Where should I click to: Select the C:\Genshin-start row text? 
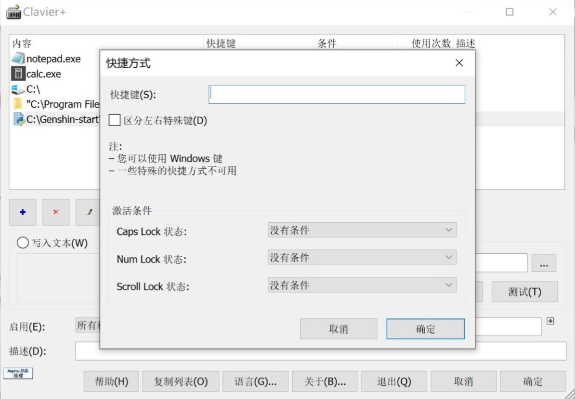63,119
